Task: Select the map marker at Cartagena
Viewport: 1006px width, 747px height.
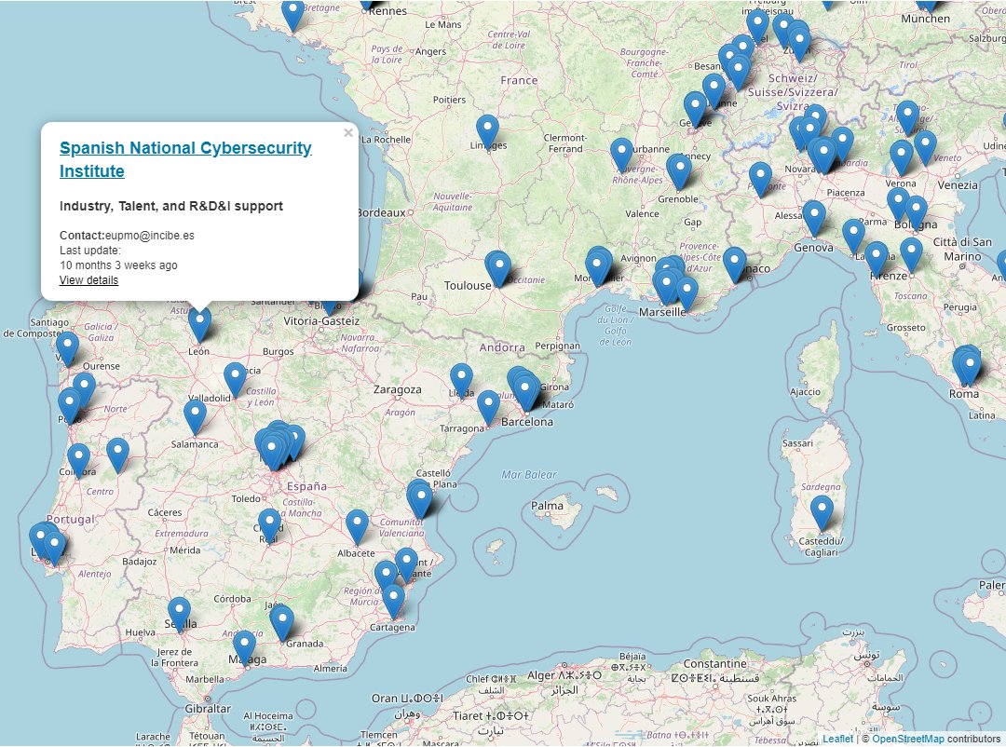Action: [393, 602]
